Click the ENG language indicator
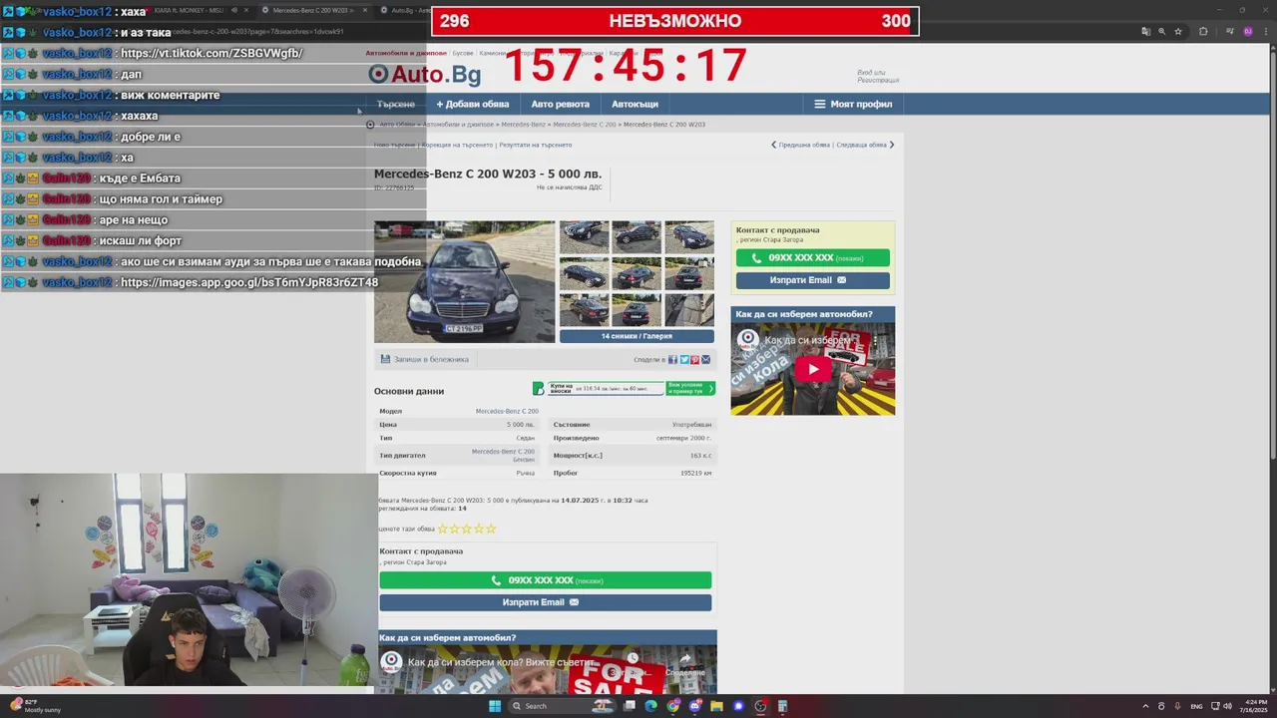The height and width of the screenshot is (718, 1277). pyautogui.click(x=1197, y=706)
